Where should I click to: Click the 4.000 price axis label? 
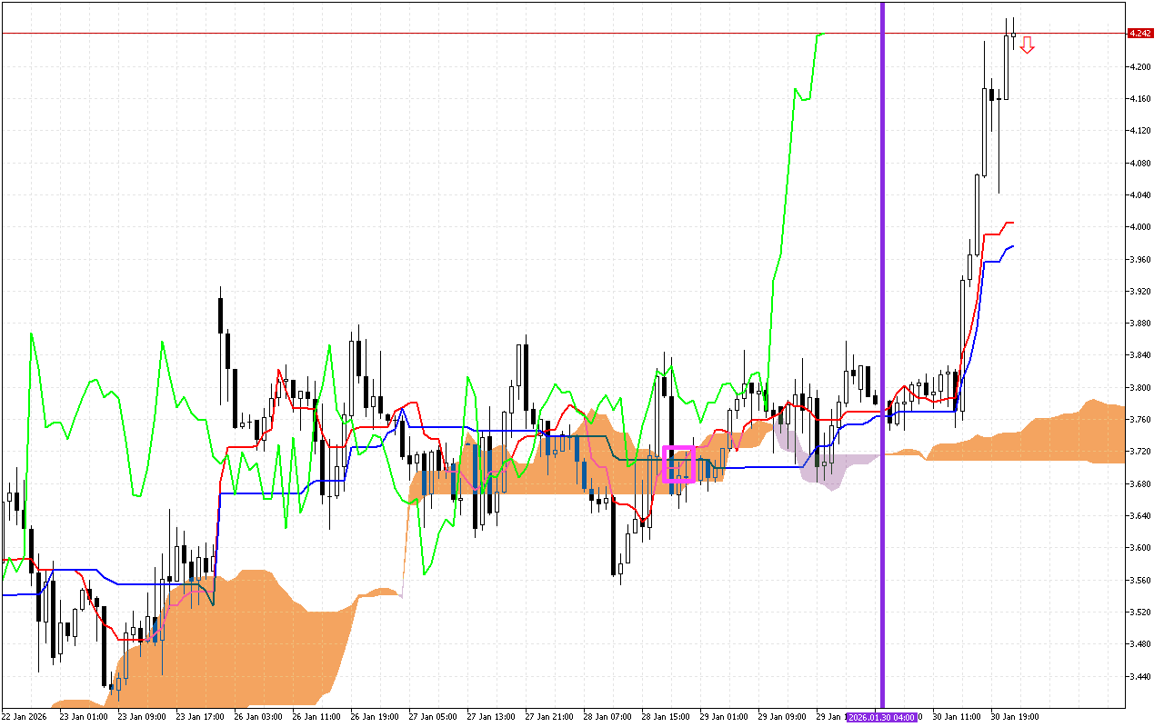(x=1140, y=227)
